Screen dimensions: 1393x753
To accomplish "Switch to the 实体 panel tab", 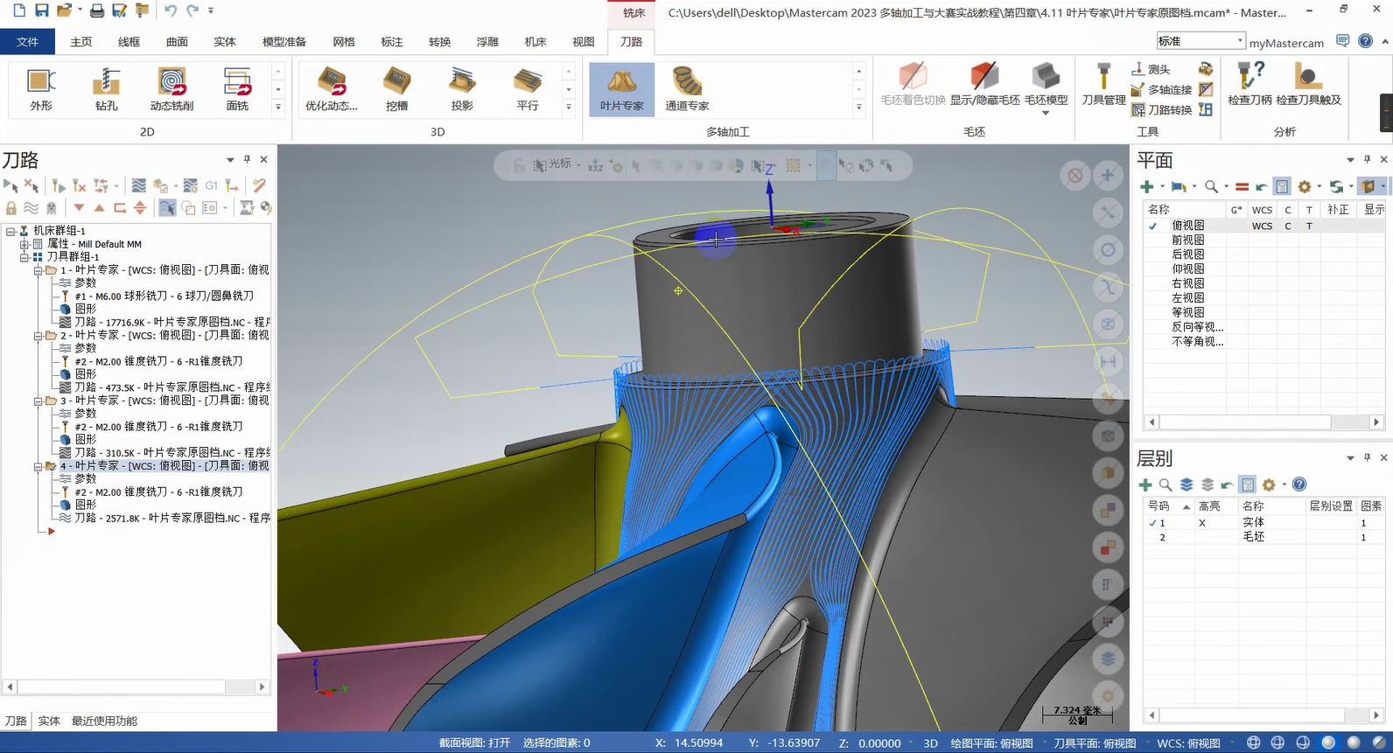I will [49, 722].
